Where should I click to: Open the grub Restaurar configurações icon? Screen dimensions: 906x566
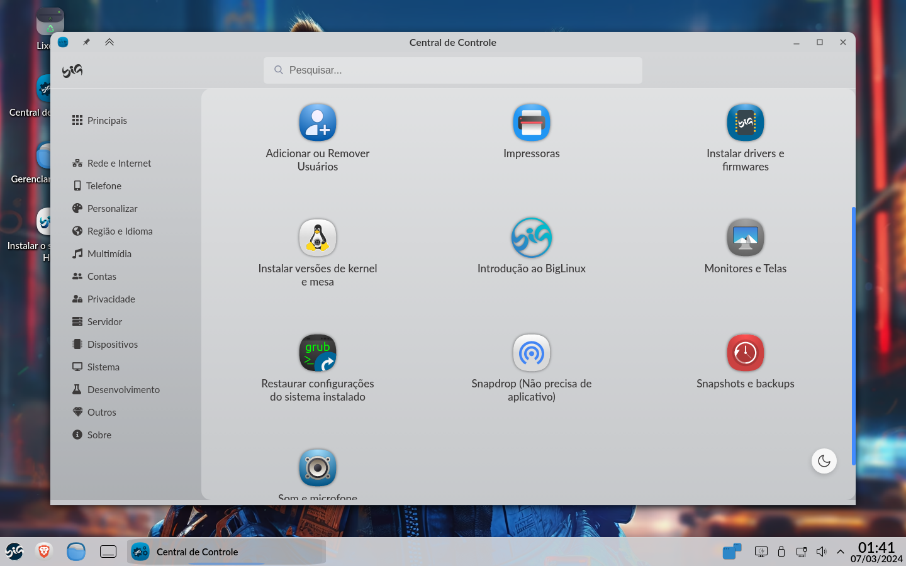click(318, 353)
